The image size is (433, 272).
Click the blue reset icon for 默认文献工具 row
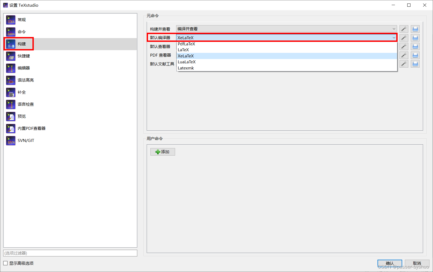point(415,64)
